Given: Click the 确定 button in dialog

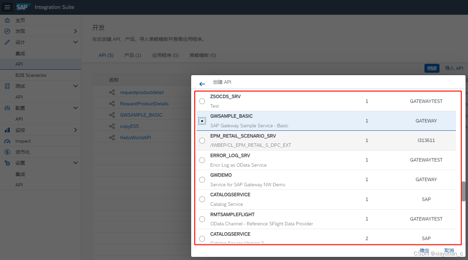Looking at the screenshot, I should 424,250.
